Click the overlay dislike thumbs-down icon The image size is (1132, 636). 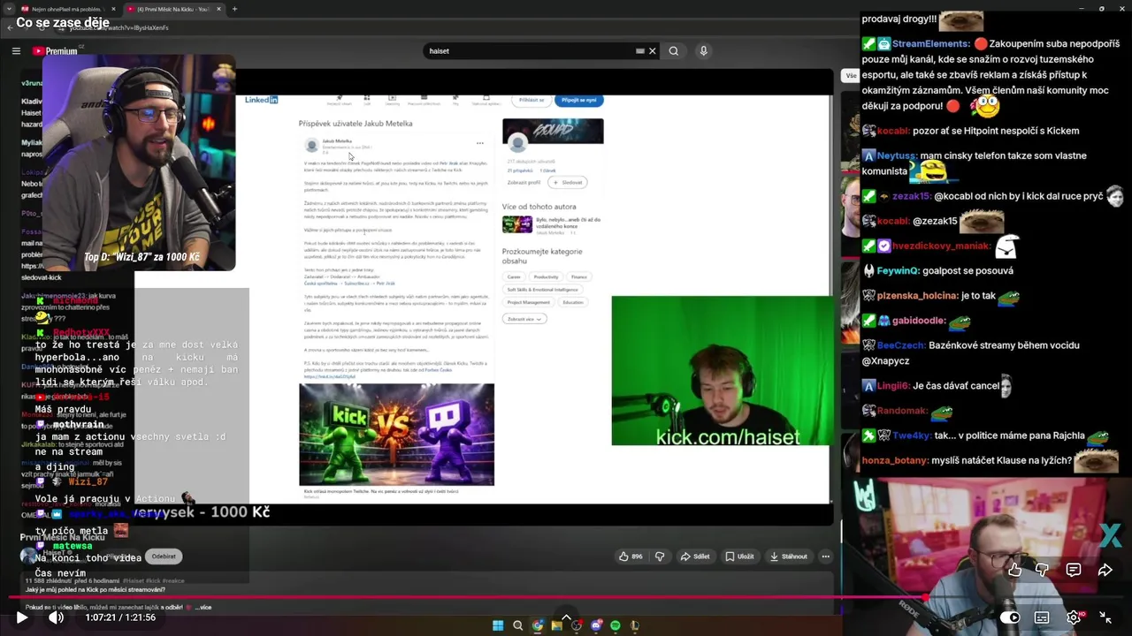1043,570
